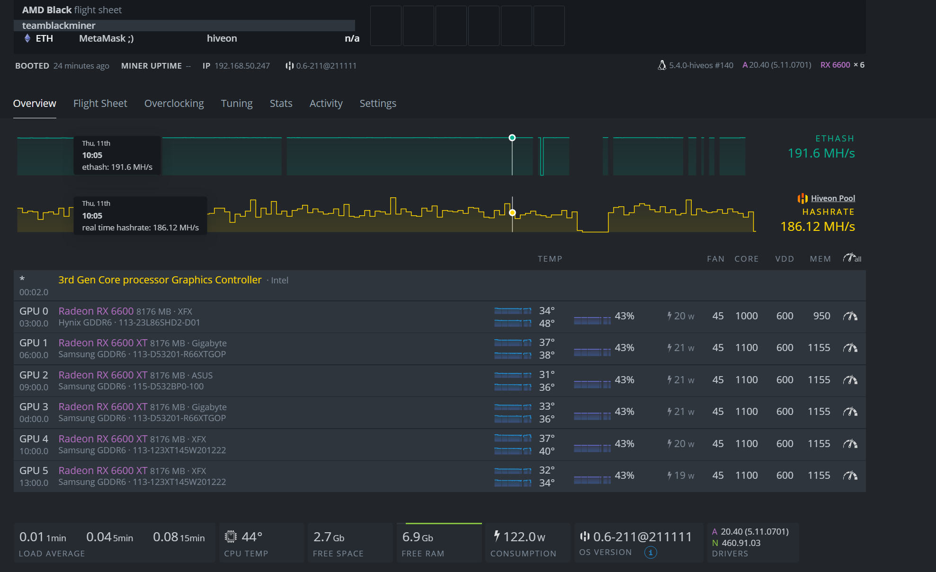Open the Activity tab
Screen dimensions: 936x572
point(326,104)
